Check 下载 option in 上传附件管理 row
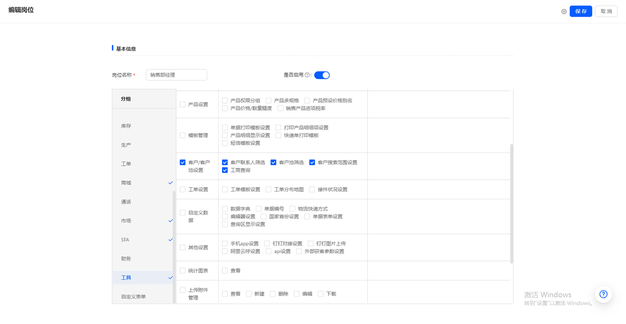This screenshot has width=626, height=324. pos(321,294)
